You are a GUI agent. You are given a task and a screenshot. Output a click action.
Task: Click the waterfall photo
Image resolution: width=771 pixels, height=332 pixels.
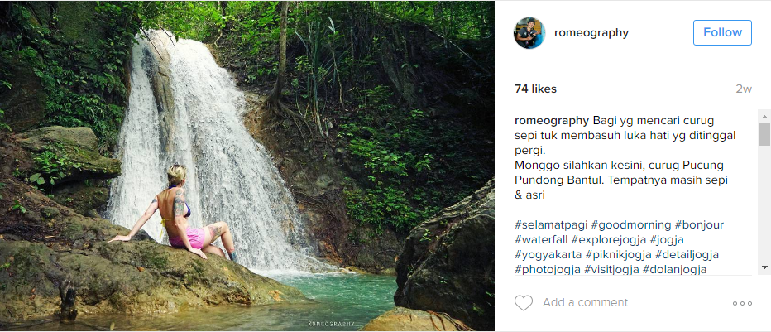tap(247, 166)
